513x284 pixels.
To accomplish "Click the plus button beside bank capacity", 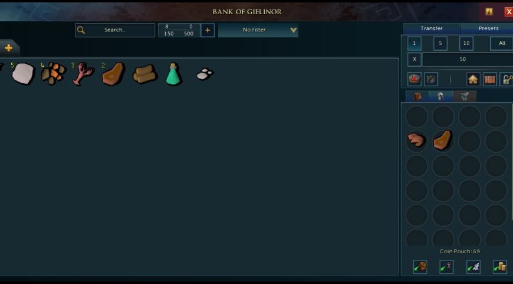I will point(208,30).
